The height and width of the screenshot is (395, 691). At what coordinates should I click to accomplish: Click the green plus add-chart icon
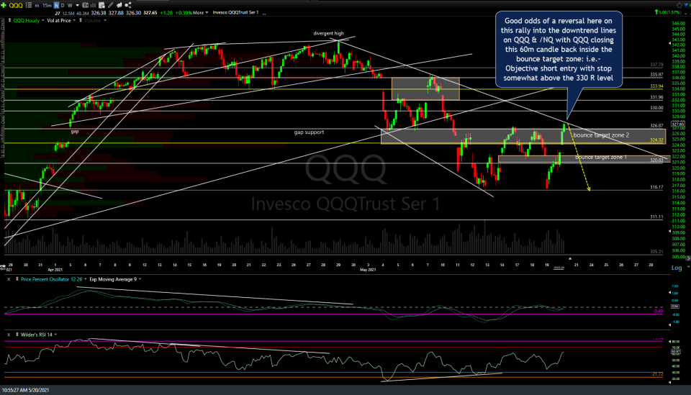(4, 5)
